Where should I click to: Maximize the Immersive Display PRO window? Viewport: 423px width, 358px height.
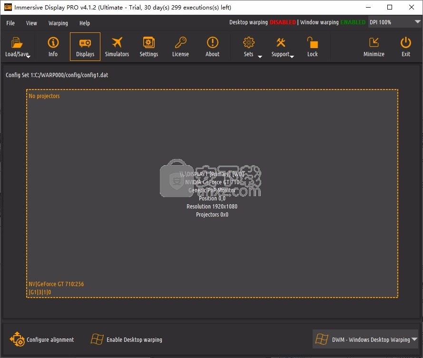point(390,7)
